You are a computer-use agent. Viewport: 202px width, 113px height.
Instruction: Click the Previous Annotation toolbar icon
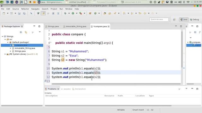132,13
